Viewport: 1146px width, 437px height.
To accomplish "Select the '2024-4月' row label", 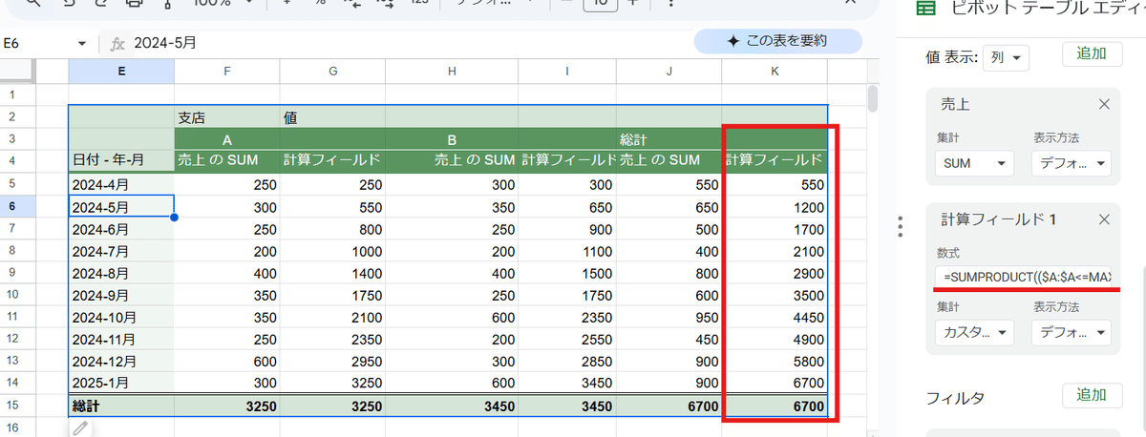I will (121, 183).
